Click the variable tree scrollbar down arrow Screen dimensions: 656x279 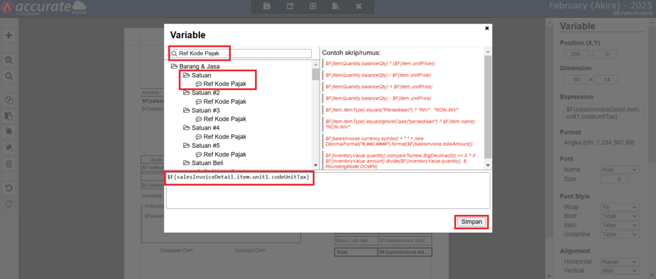click(316, 166)
